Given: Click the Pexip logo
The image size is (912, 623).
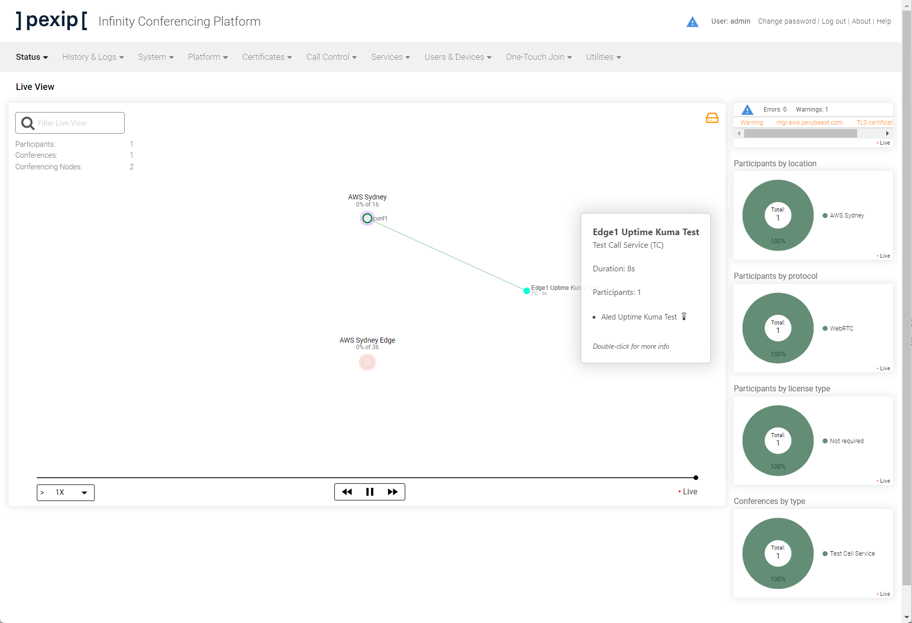Looking at the screenshot, I should 52,21.
